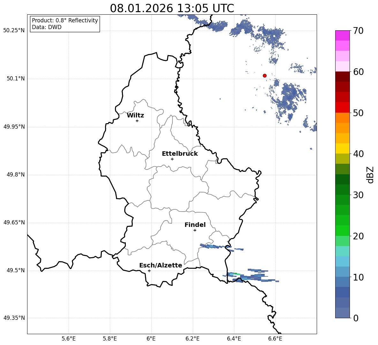Click the 50.25°N latitude label
378x345 pixels.
(x=14, y=31)
